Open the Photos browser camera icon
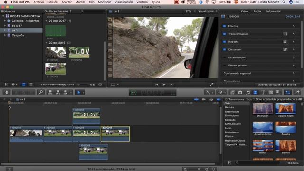 240,93
